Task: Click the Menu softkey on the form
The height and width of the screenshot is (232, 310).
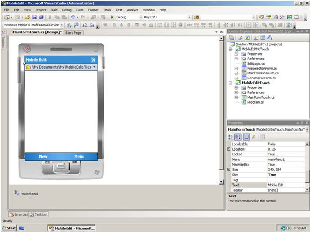Action: (x=80, y=156)
